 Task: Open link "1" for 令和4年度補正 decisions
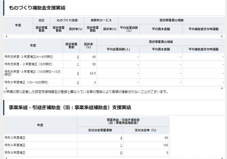(x=121, y=145)
